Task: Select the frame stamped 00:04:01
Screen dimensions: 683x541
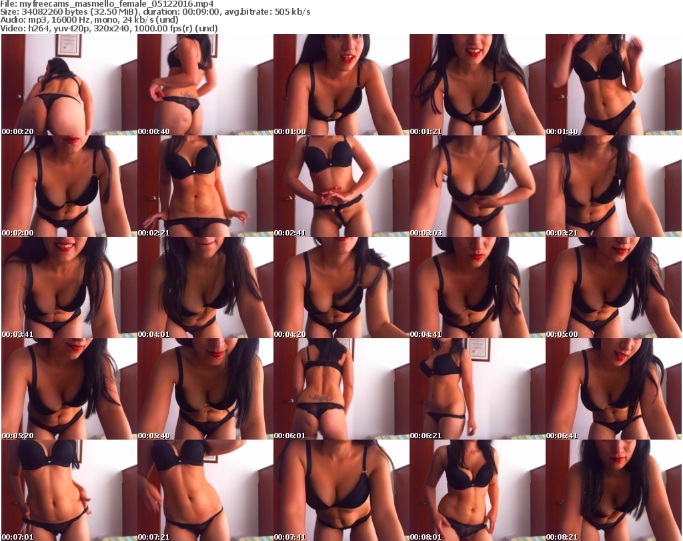Action: pos(205,288)
